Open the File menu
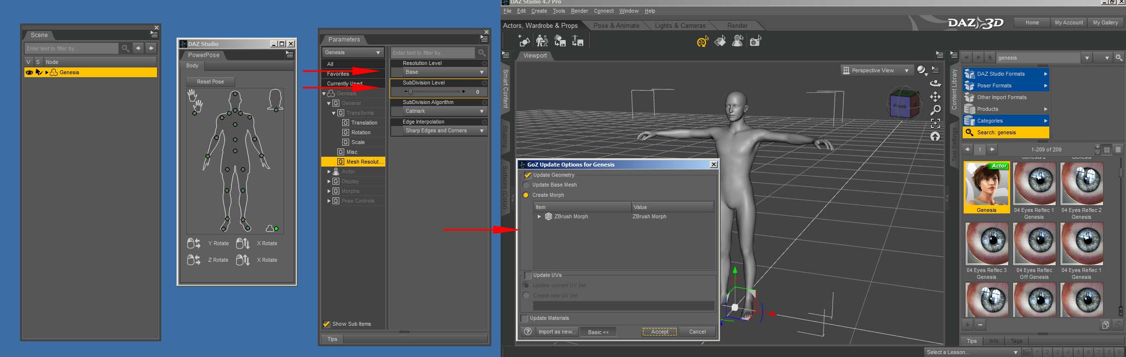The width and height of the screenshot is (1126, 357). (x=508, y=11)
